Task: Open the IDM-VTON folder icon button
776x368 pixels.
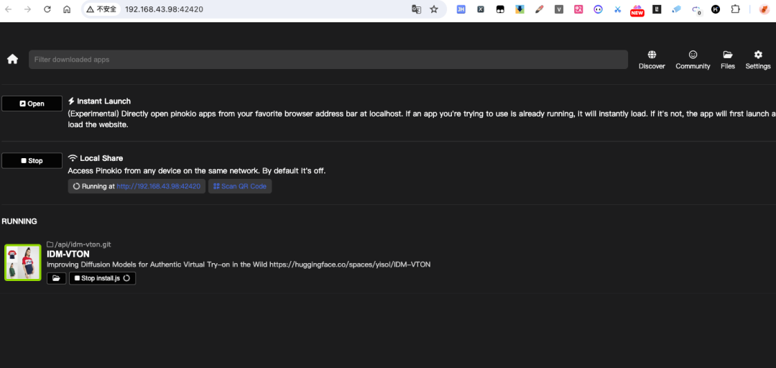Action: pyautogui.click(x=56, y=278)
